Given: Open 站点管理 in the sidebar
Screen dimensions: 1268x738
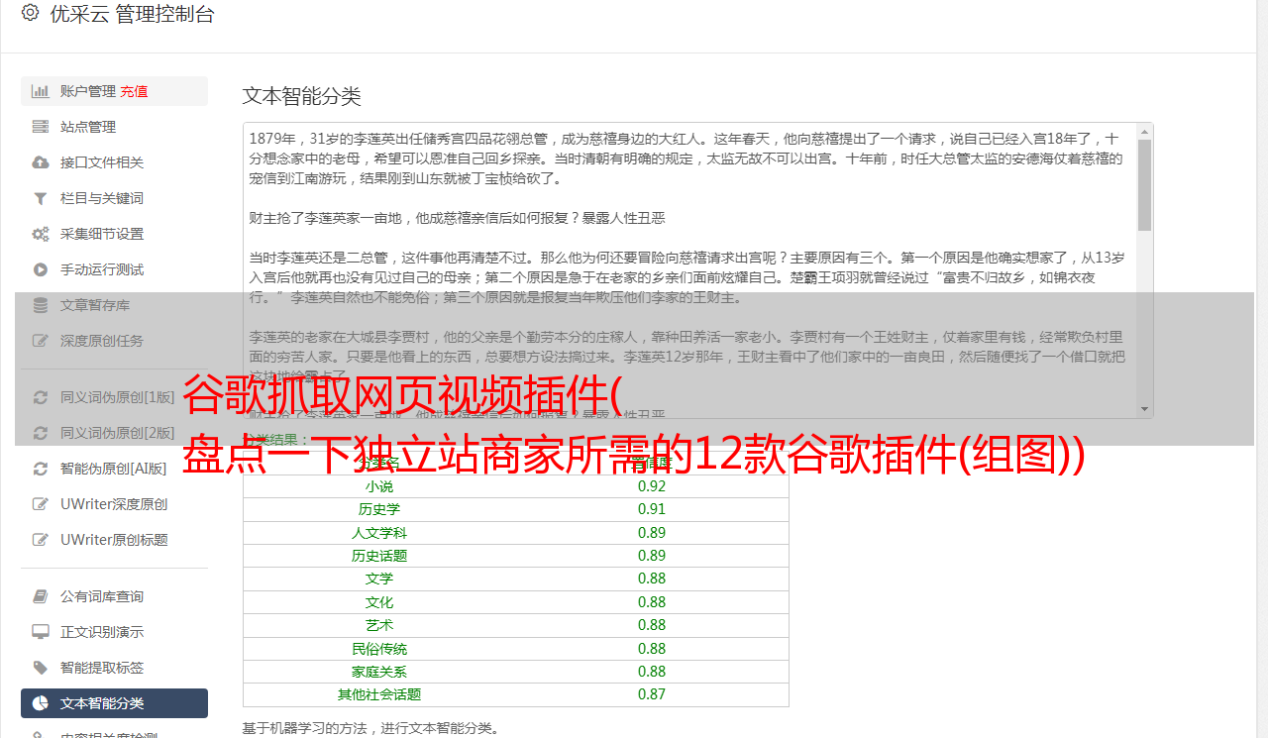Looking at the screenshot, I should [x=114, y=127].
